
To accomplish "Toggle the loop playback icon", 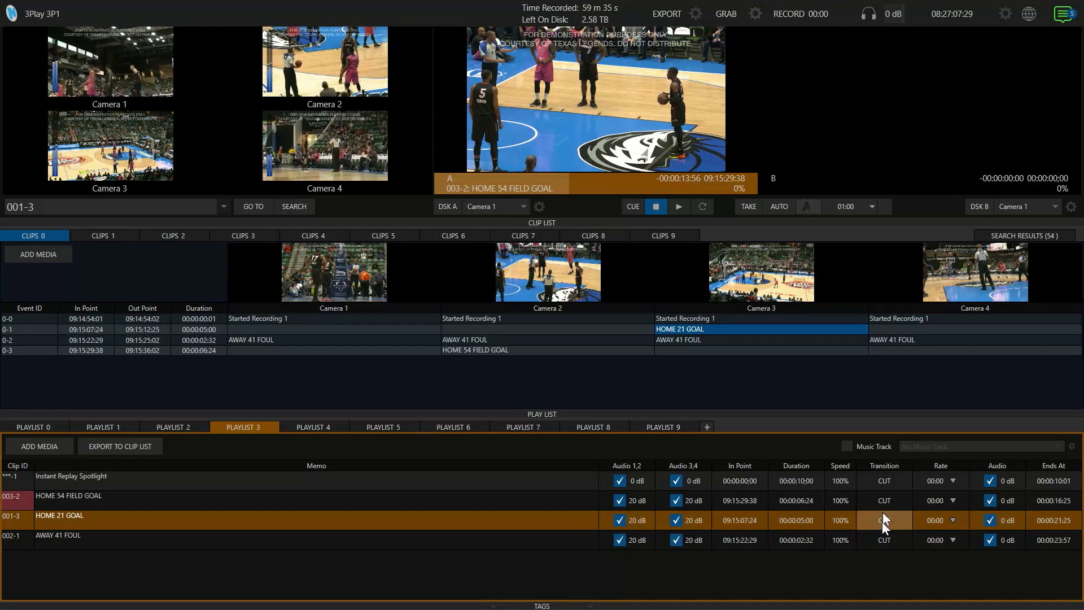I will point(702,207).
